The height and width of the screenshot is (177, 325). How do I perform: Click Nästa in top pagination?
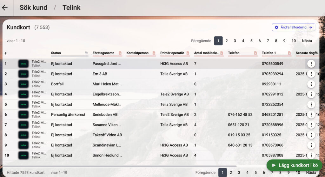click(x=307, y=41)
